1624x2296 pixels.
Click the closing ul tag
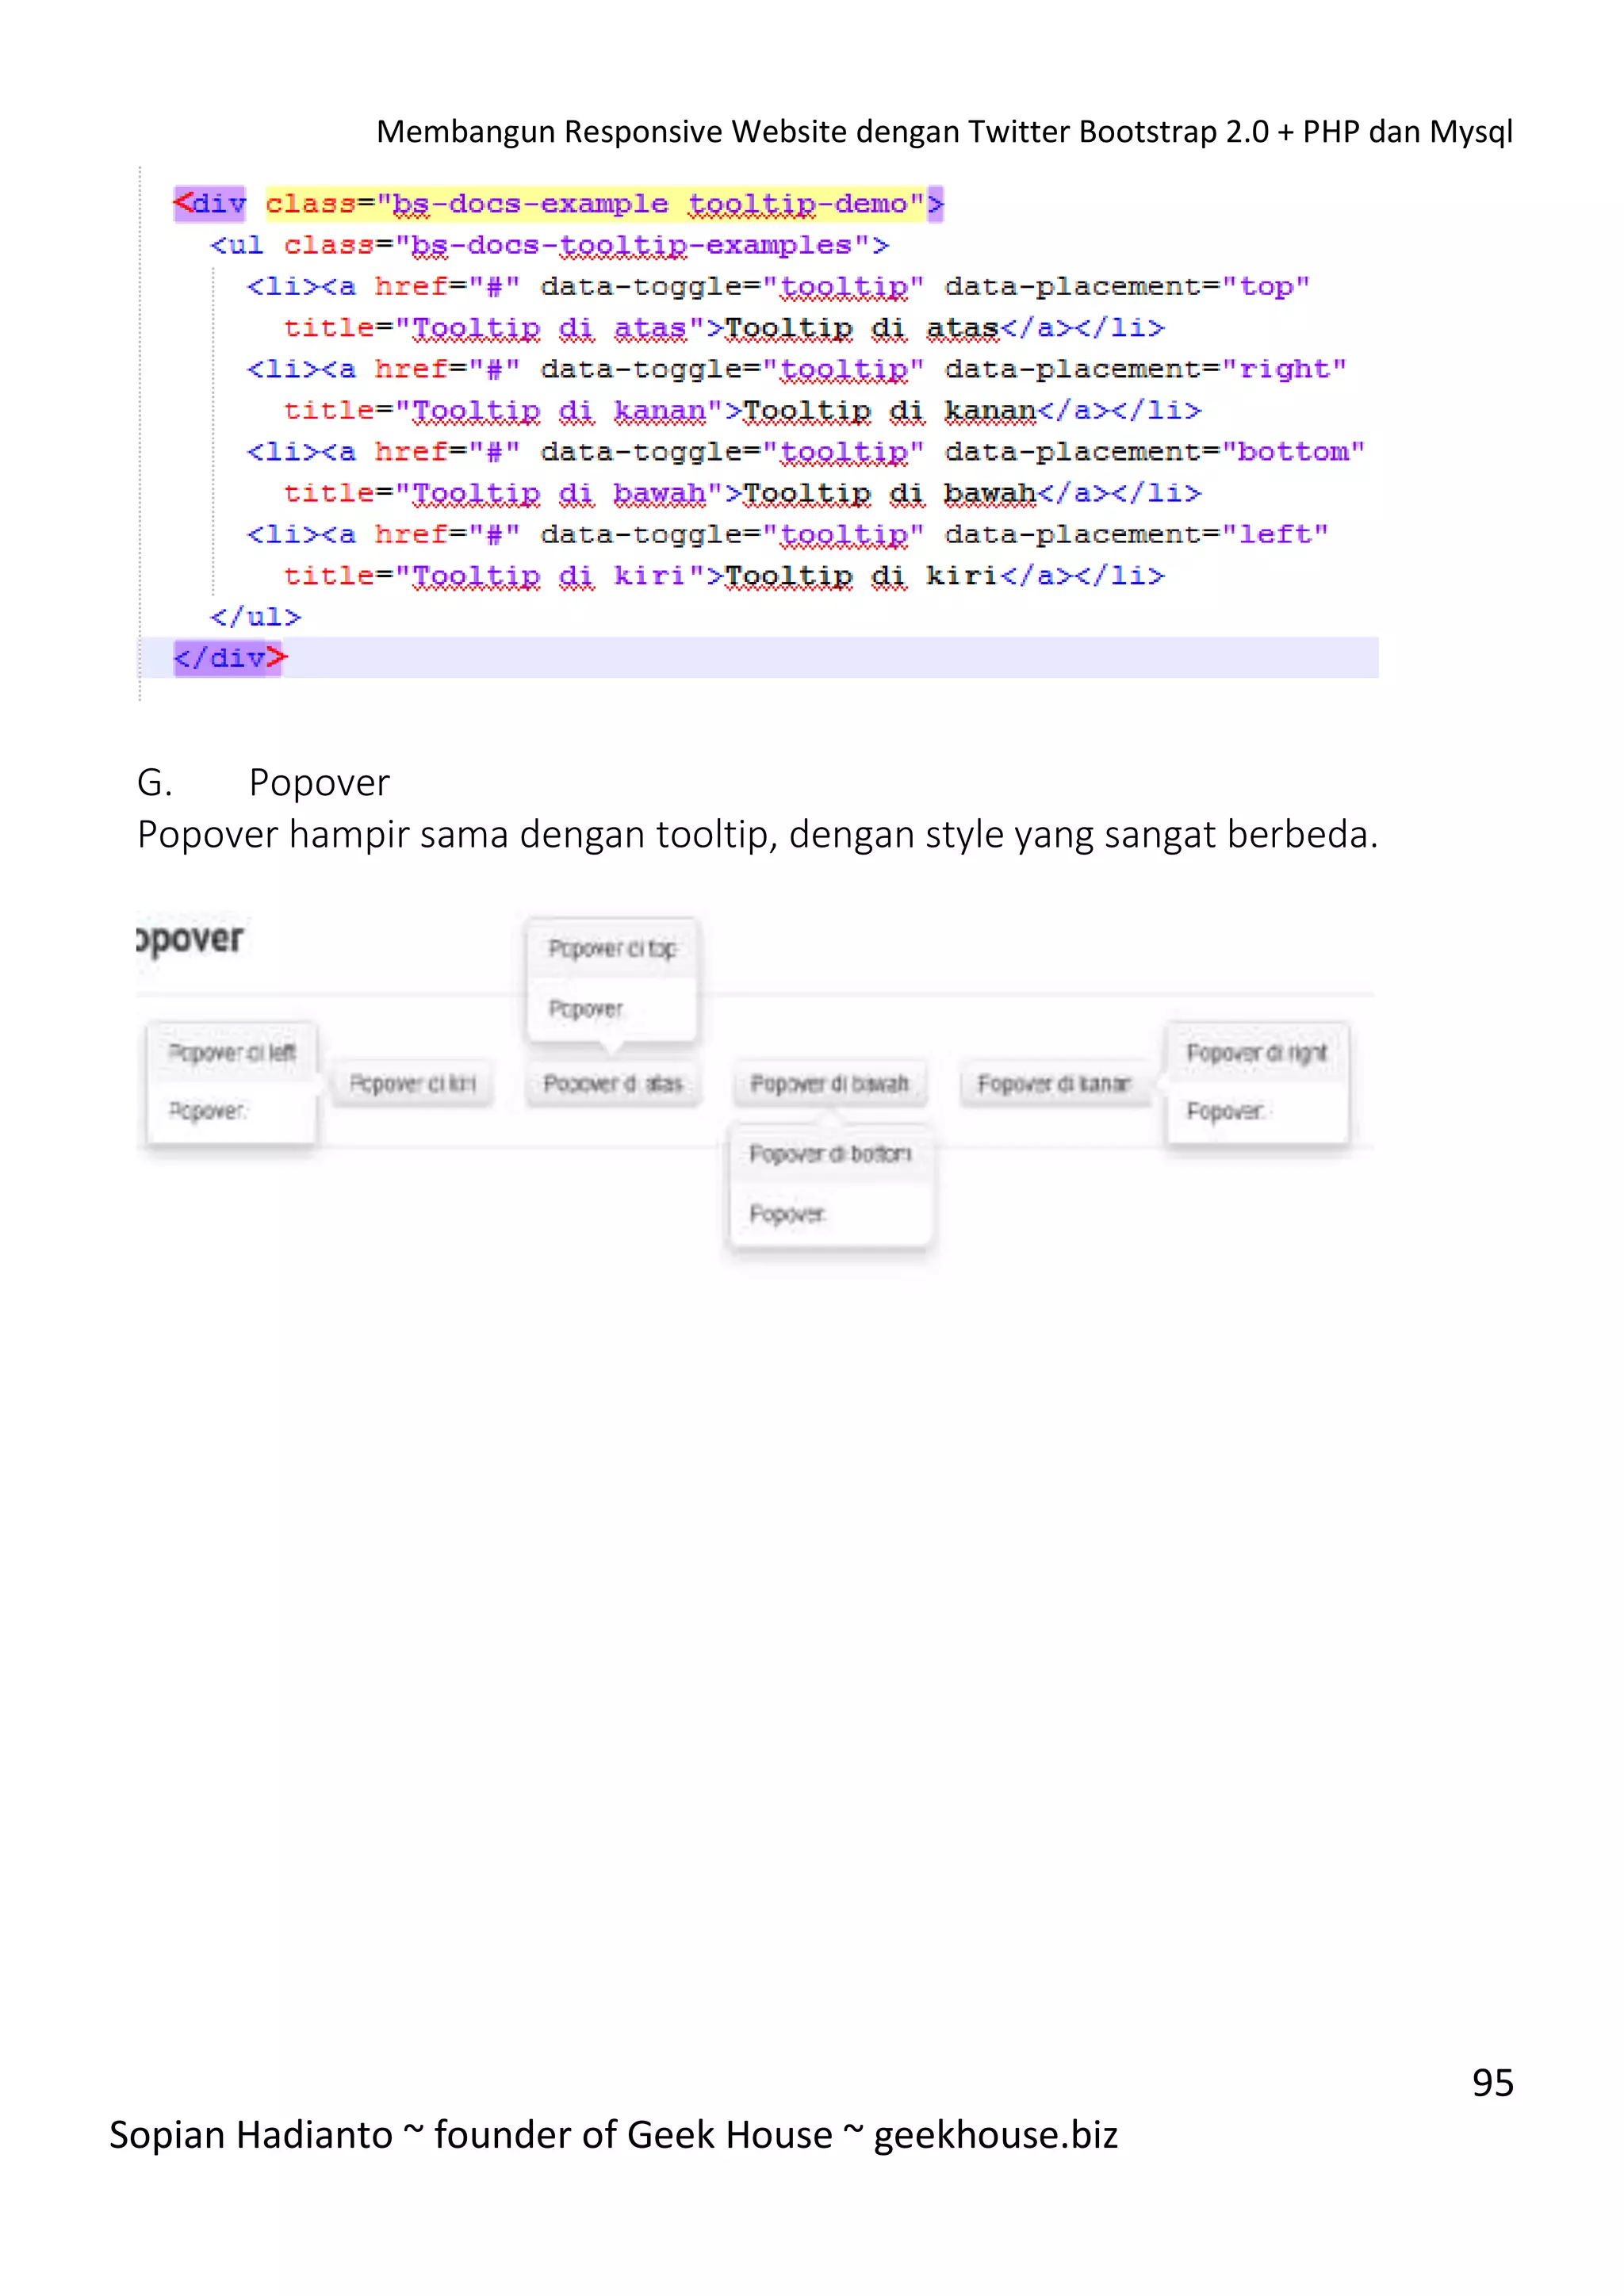pos(256,617)
